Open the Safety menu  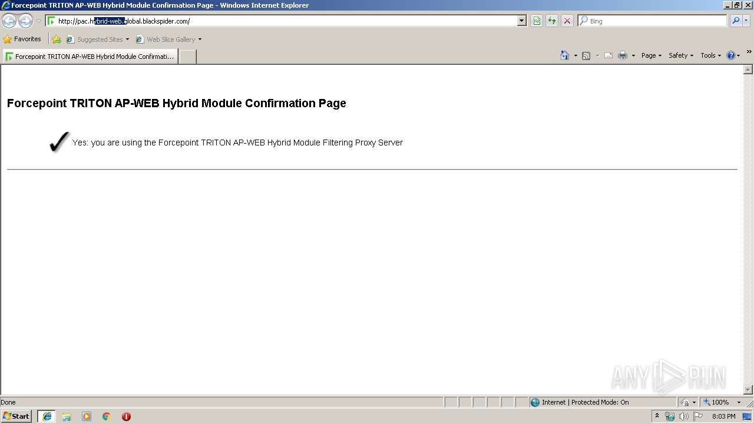point(681,55)
